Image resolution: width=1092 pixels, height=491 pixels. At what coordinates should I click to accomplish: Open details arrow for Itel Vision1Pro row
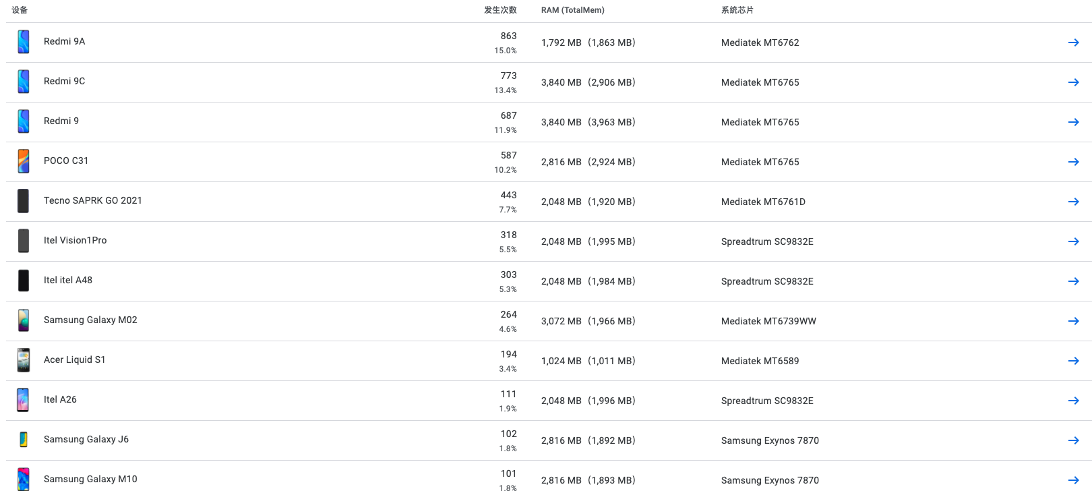1074,241
